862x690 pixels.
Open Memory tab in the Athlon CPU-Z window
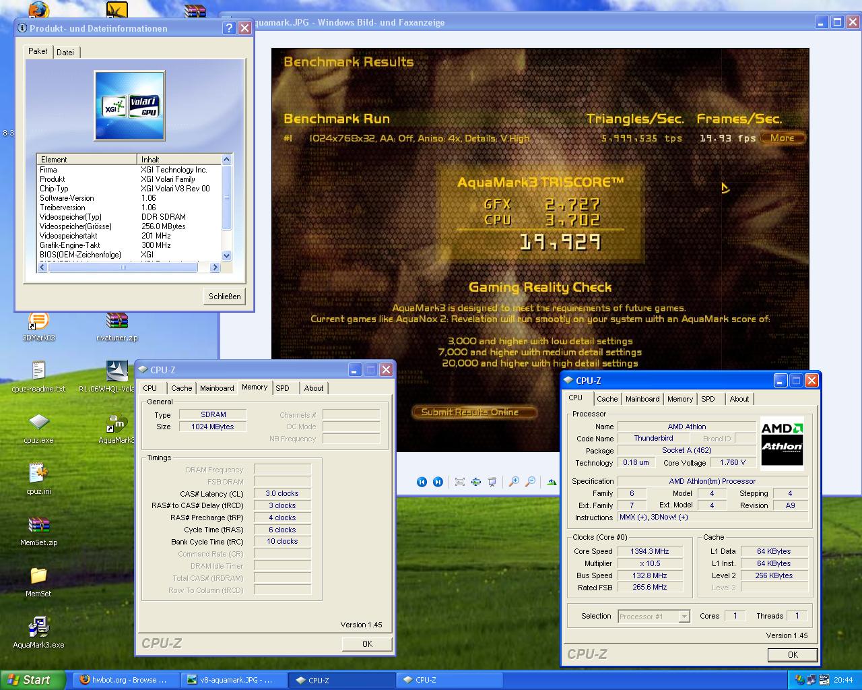680,399
